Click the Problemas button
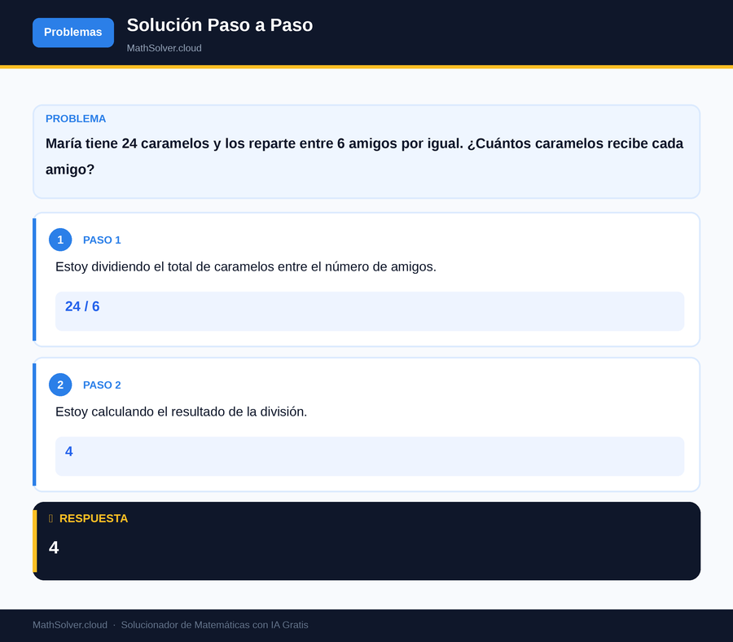Viewport: 733px width, 642px height. (x=73, y=33)
